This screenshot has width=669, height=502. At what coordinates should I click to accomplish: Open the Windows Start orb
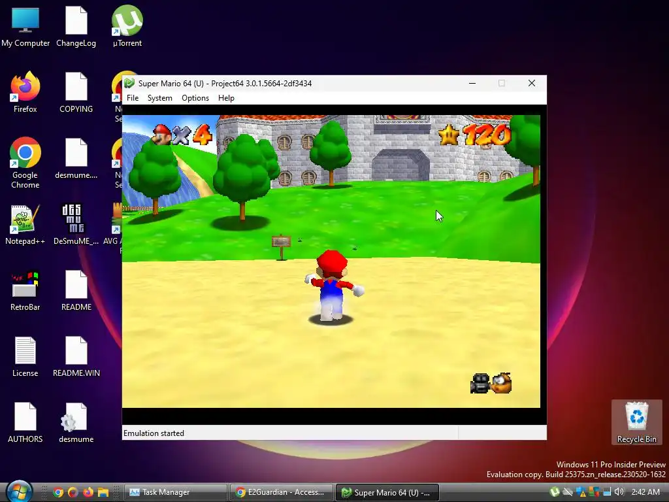click(x=19, y=492)
